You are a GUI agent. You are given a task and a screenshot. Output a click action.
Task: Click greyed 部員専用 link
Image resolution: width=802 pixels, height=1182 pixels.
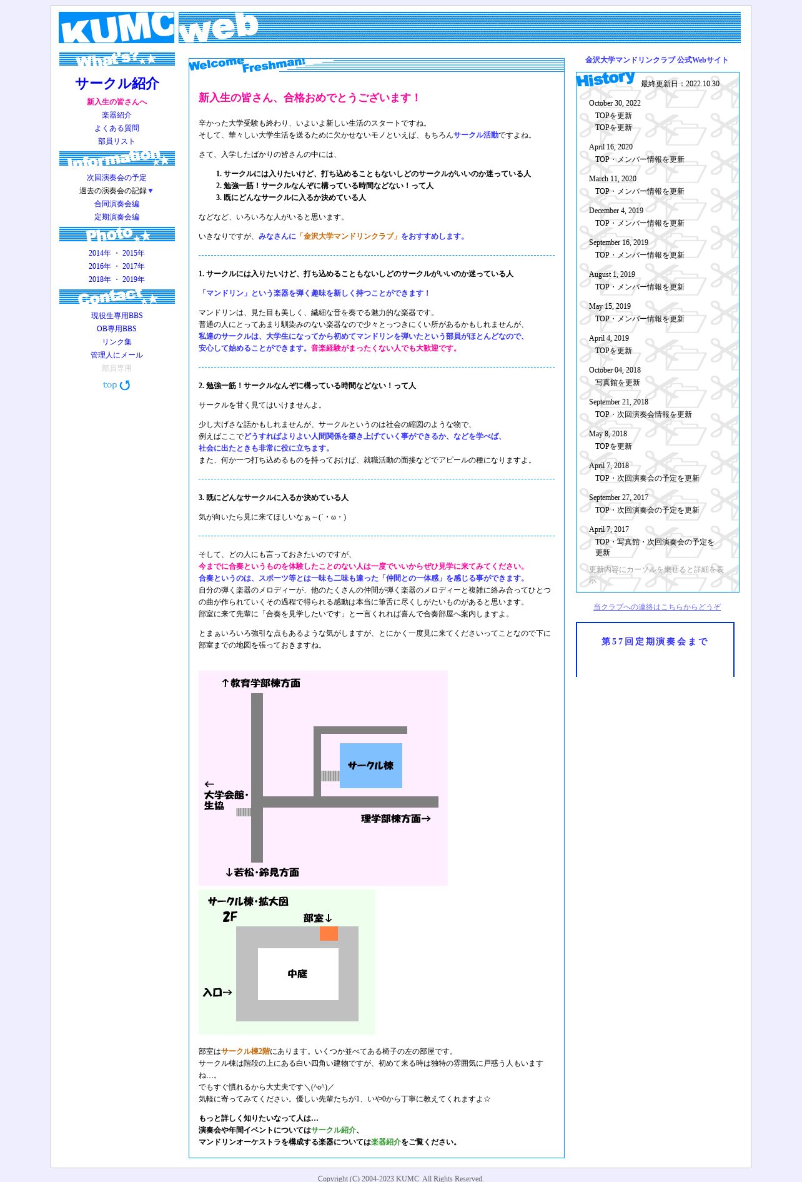click(x=117, y=368)
